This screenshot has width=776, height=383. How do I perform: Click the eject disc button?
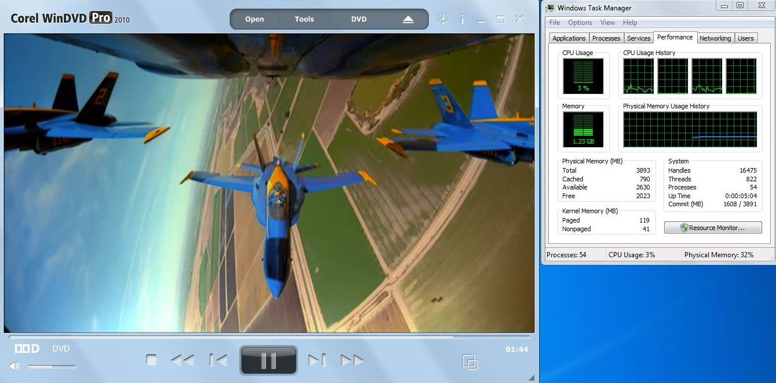pos(408,19)
